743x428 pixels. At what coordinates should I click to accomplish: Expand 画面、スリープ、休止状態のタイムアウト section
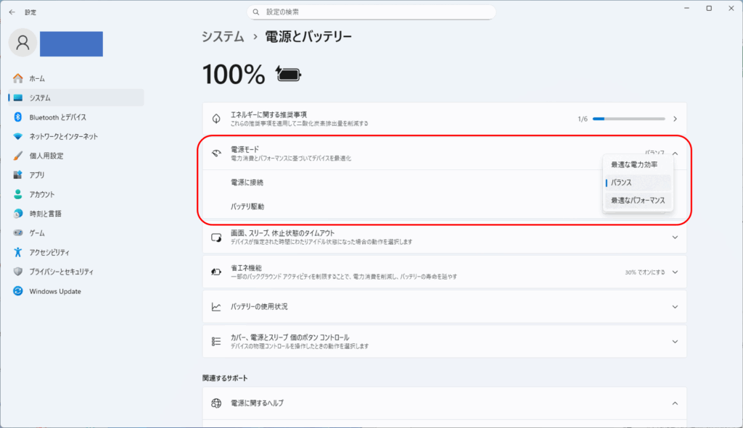pos(675,237)
